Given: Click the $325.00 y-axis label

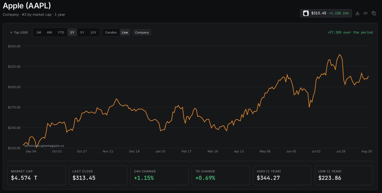Looking at the screenshot, I should click(14, 66).
